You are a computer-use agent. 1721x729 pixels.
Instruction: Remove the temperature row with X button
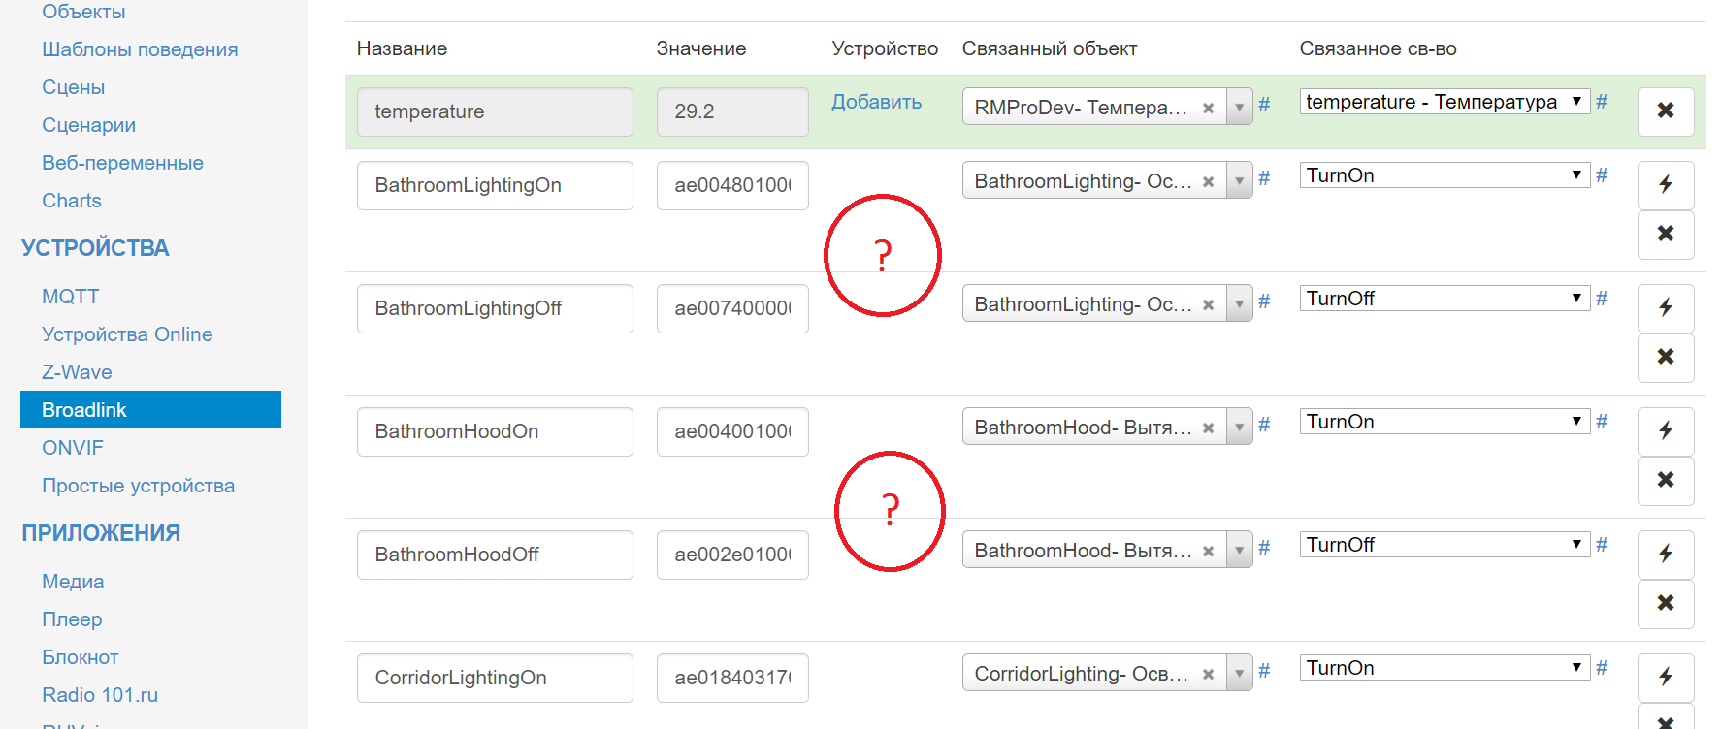pyautogui.click(x=1665, y=111)
